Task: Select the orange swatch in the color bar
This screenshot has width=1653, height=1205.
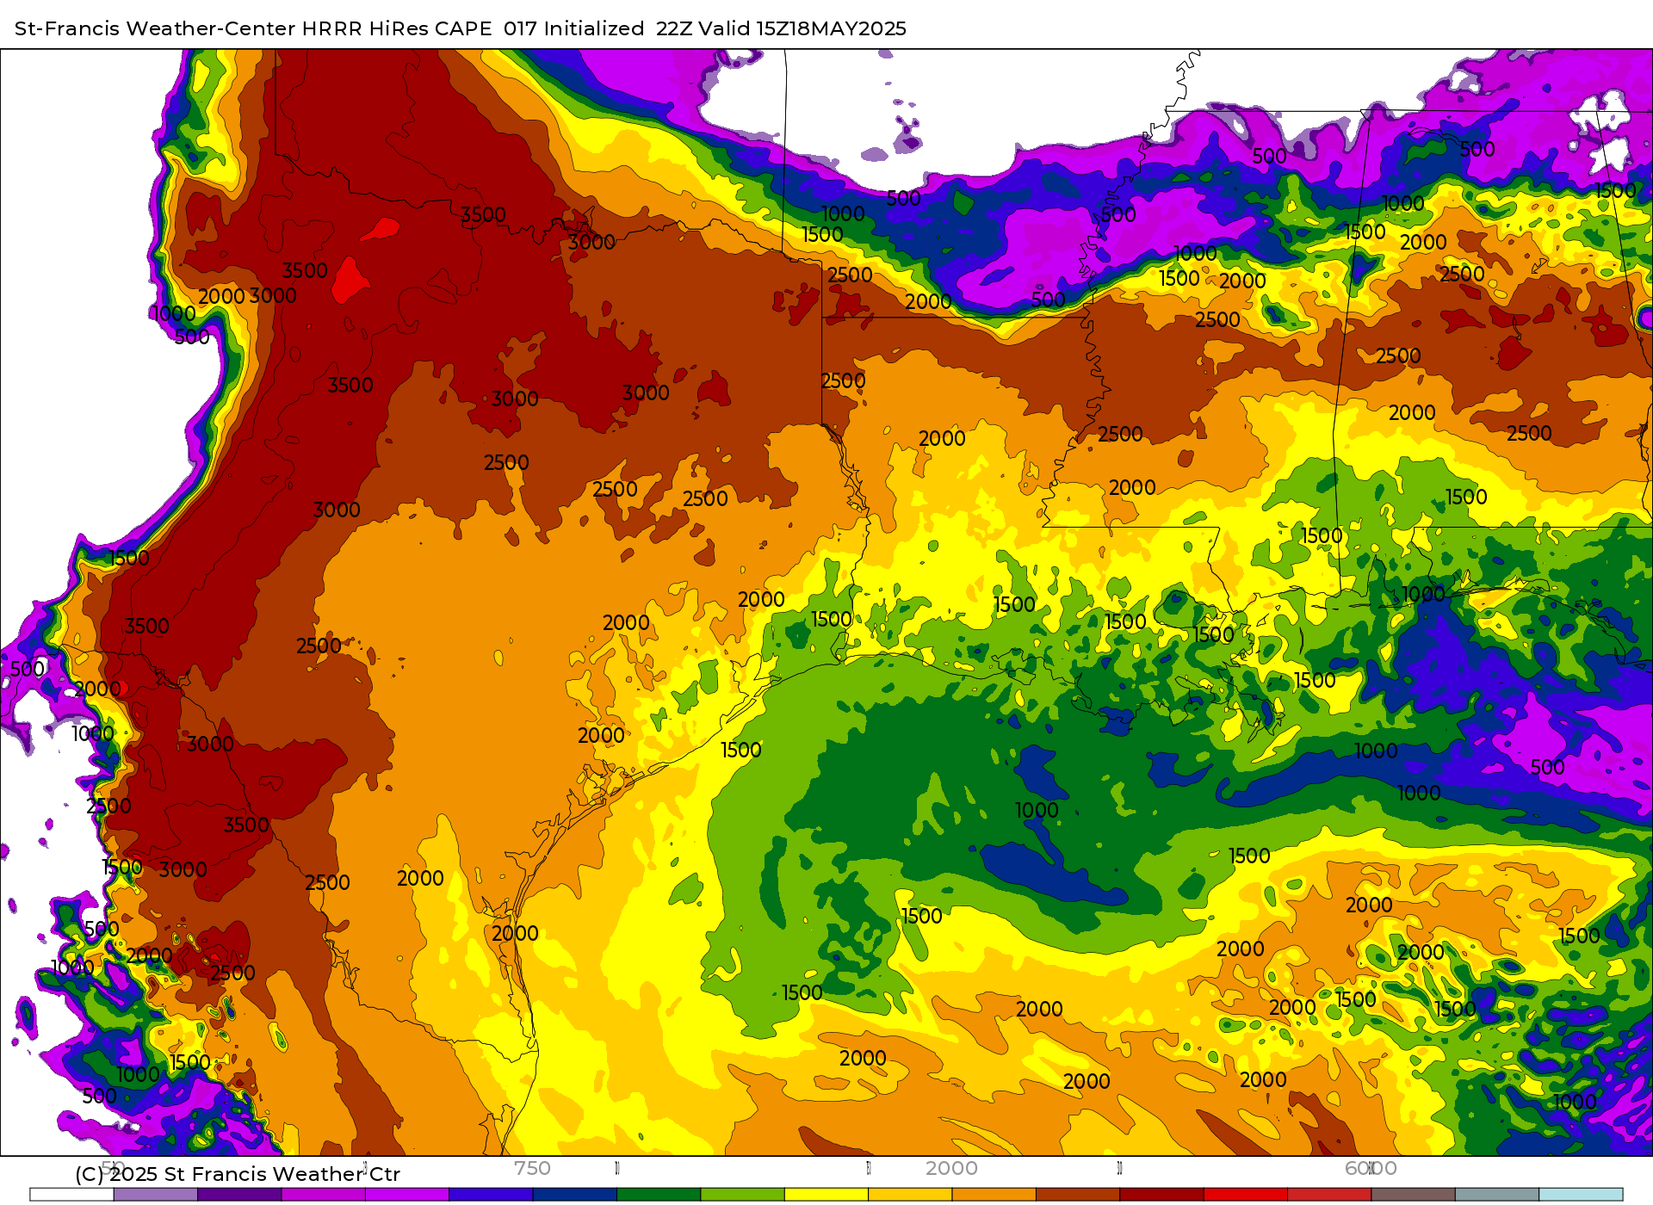Action: click(x=994, y=1195)
